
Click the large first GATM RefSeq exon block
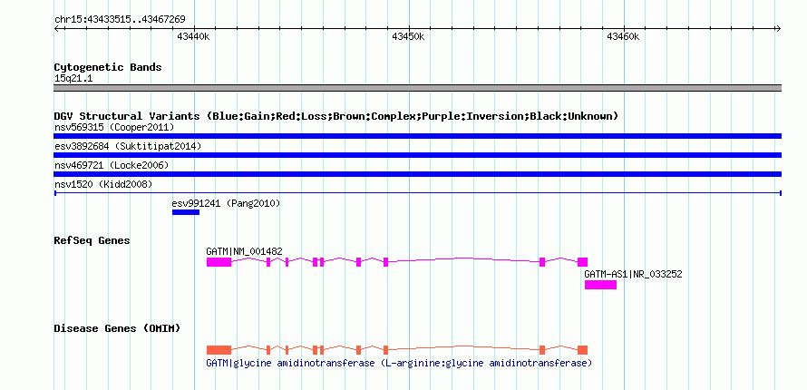click(x=219, y=262)
